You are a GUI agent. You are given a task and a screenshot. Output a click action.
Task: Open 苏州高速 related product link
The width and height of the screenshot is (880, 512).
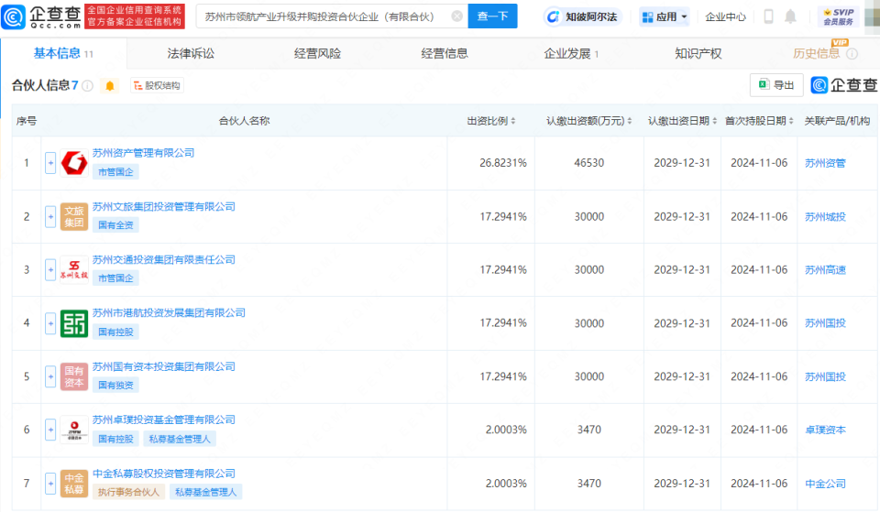tap(825, 270)
